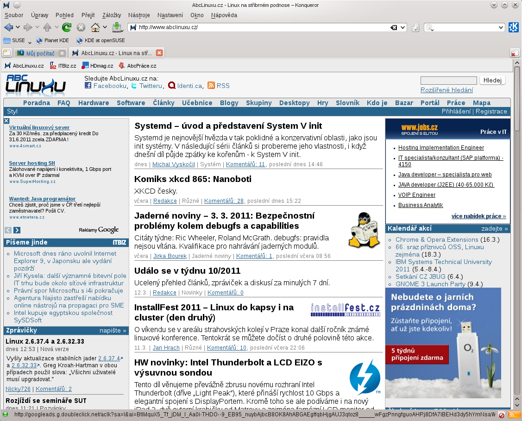Click the KDE logo throbber icon

(513, 27)
